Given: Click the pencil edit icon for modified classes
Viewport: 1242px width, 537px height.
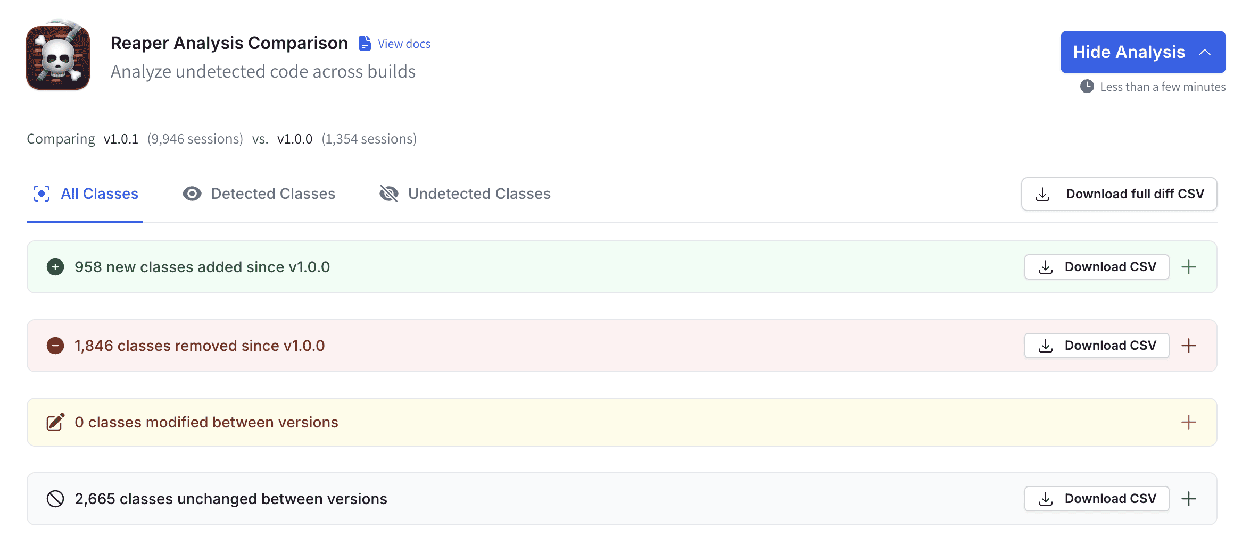Looking at the screenshot, I should click(x=55, y=422).
